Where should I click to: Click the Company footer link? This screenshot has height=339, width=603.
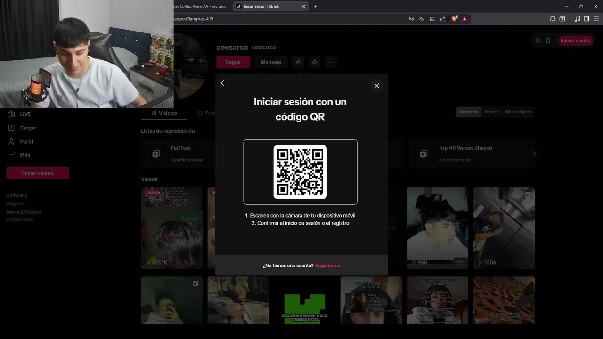(16, 195)
